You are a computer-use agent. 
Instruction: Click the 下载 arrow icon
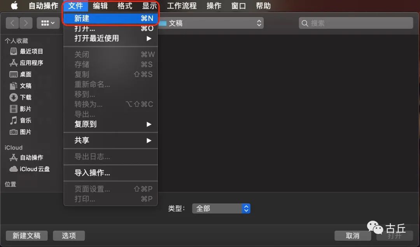[13, 97]
